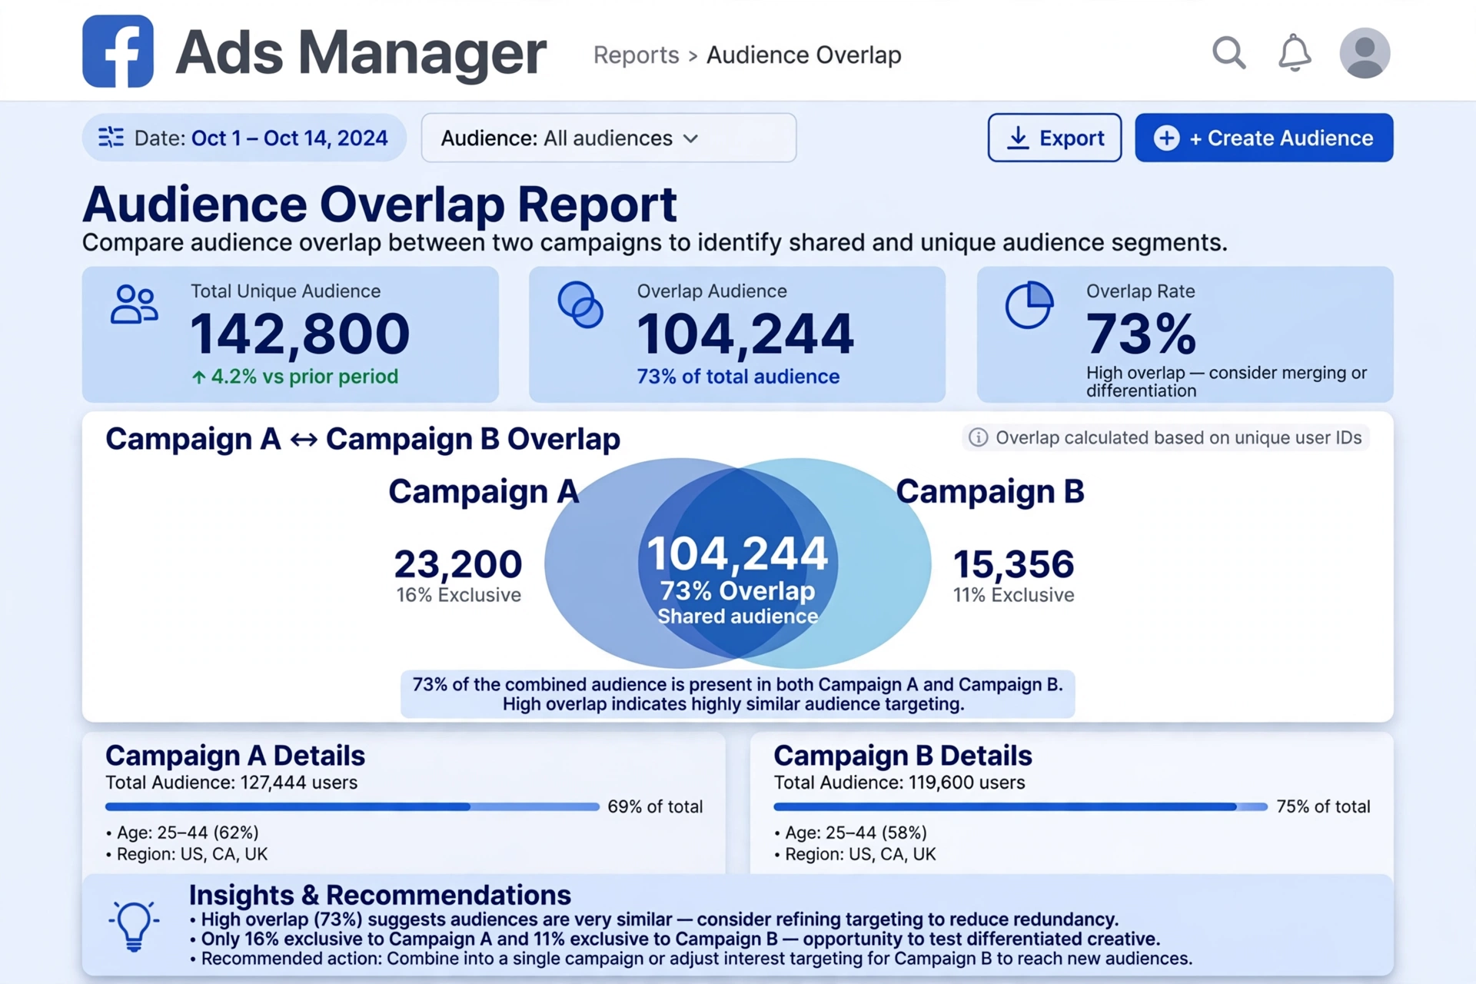
Task: Click the Venn diagram shared audience center
Action: 738,563
